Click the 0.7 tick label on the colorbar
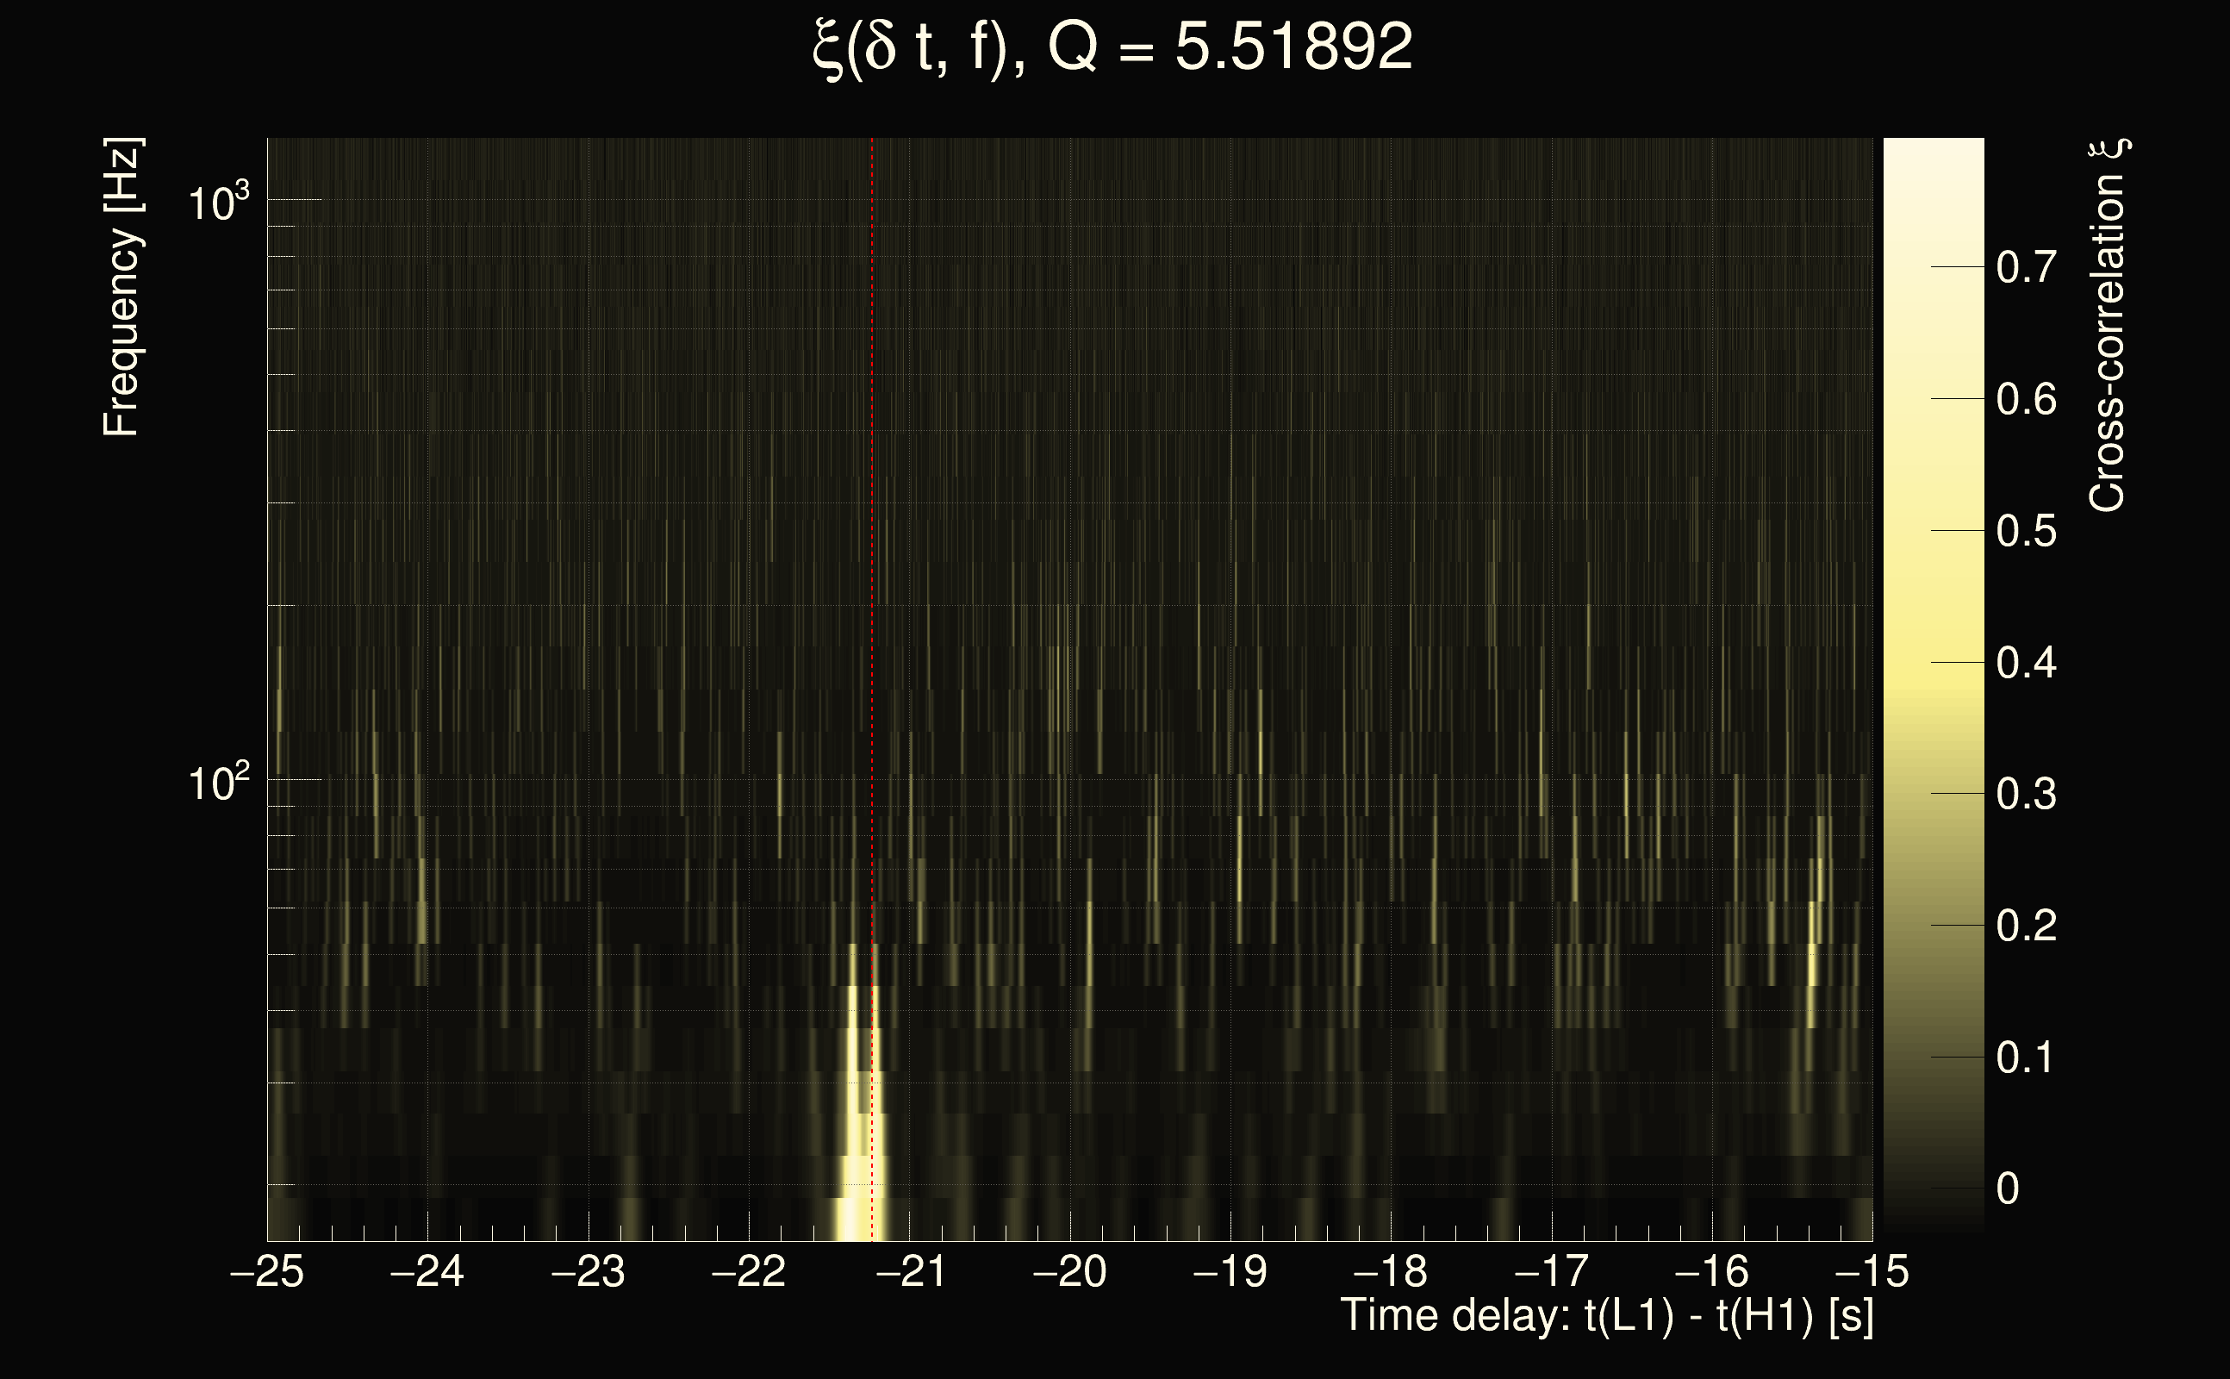This screenshot has width=2230, height=1379. tap(2026, 268)
